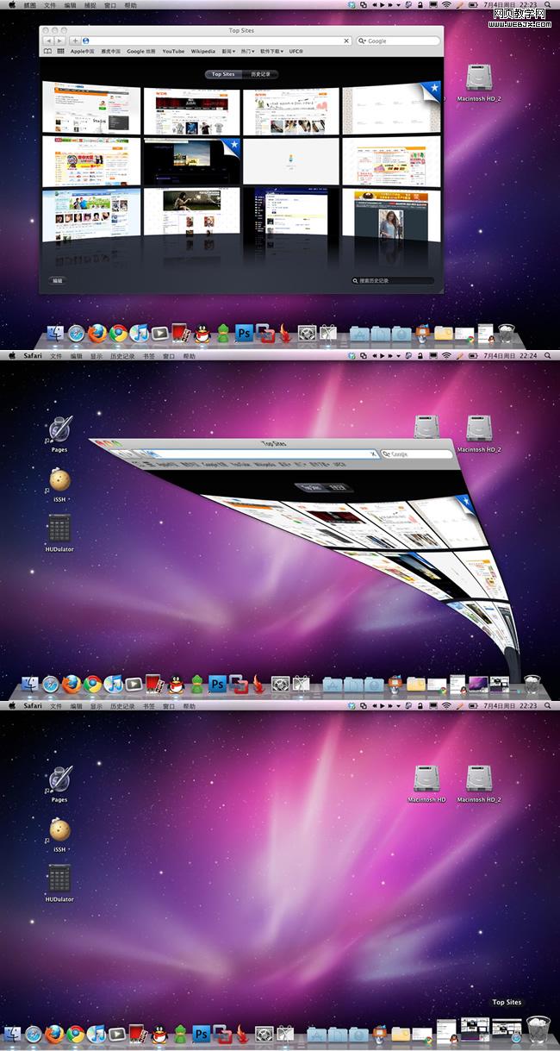Image resolution: width=560 pixels, height=1051 pixels.
Task: Open the Wikipedia bookmark link
Action: tap(203, 52)
